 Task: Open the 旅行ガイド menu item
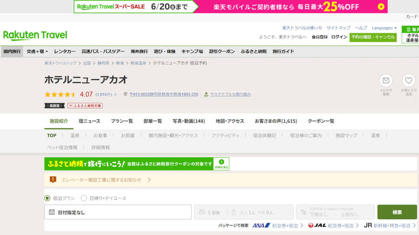click(283, 51)
